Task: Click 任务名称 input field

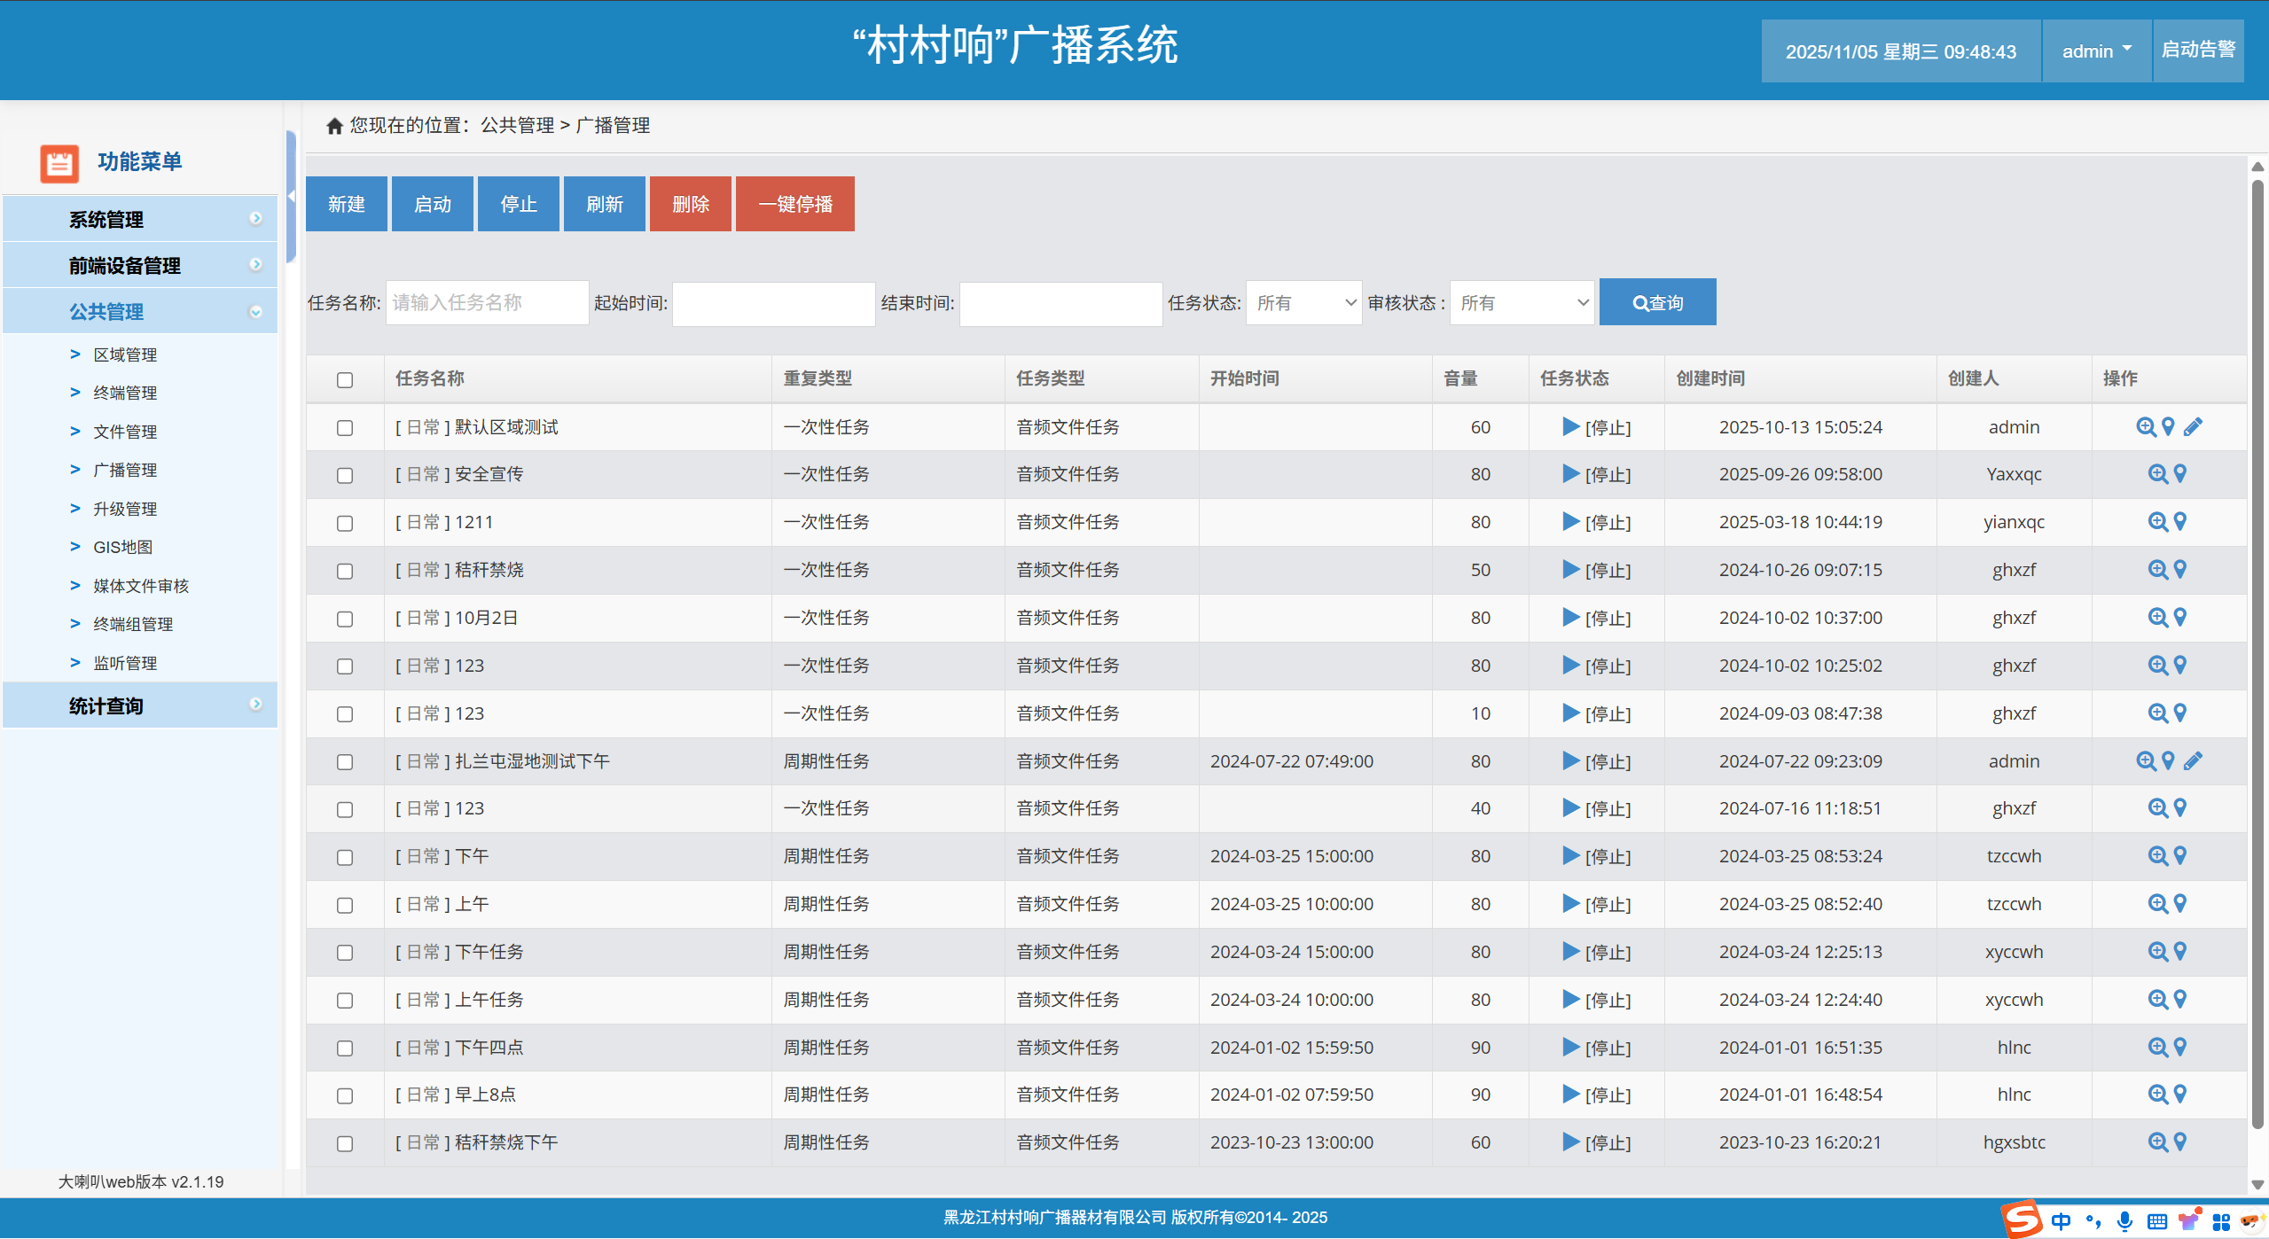Action: coord(487,303)
